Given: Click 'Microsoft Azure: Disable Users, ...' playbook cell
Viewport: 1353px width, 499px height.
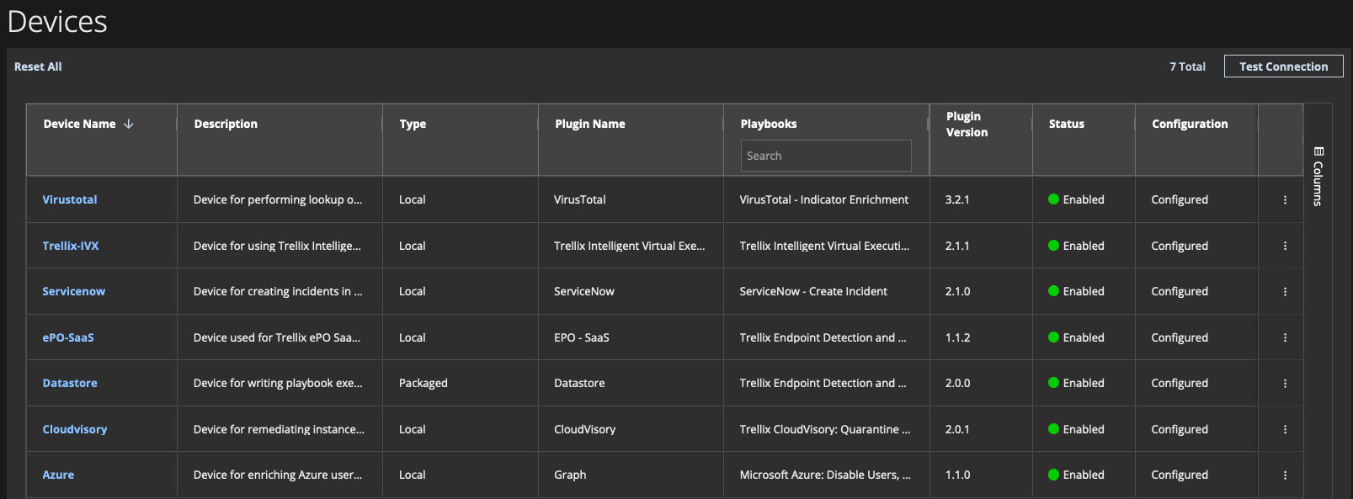Looking at the screenshot, I should (825, 475).
